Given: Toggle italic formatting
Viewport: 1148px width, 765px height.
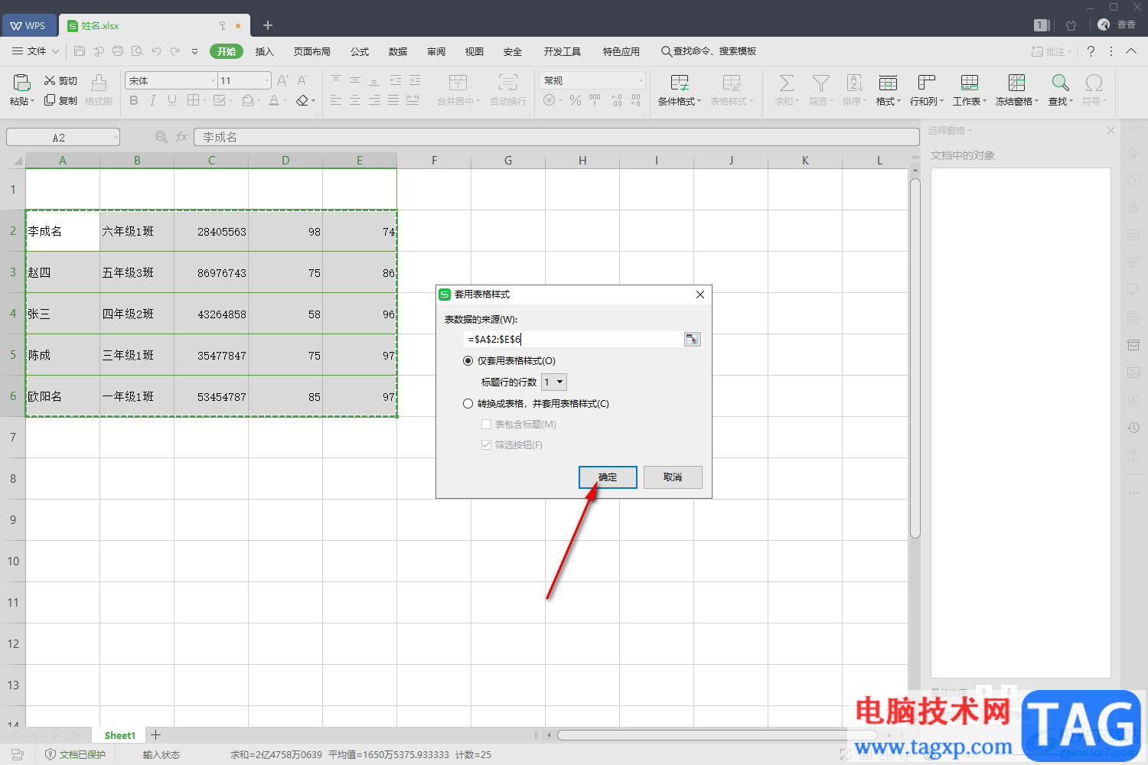Looking at the screenshot, I should tap(153, 100).
